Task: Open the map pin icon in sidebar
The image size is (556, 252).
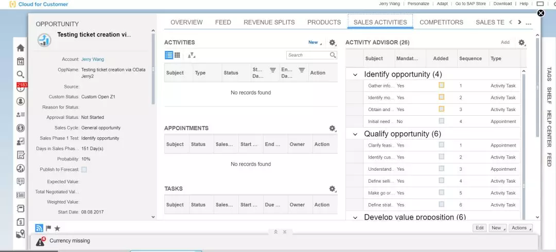Action: (21, 235)
